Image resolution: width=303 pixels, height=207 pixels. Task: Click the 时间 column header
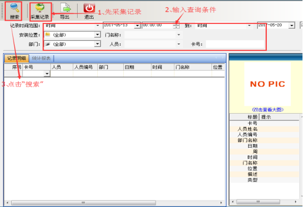pos(163,67)
